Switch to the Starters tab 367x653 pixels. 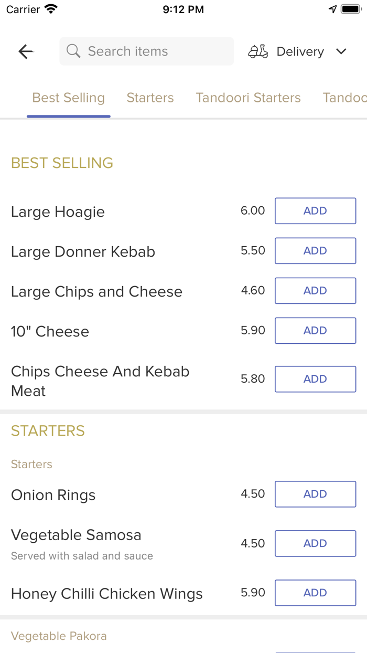(150, 98)
